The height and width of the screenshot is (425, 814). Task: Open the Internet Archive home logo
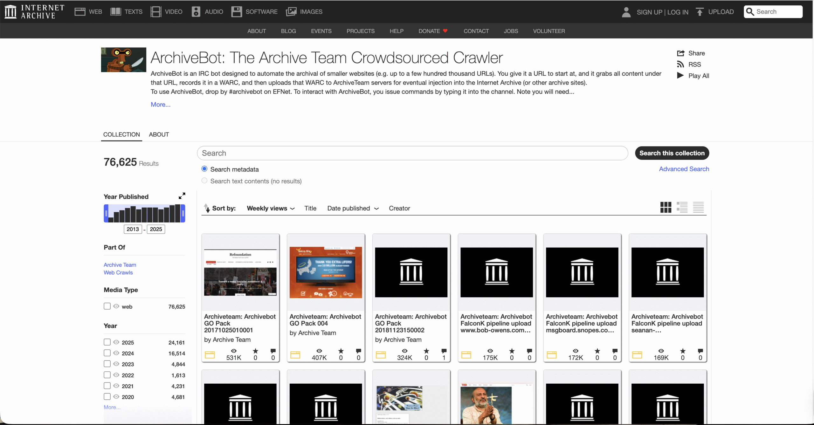click(x=34, y=12)
